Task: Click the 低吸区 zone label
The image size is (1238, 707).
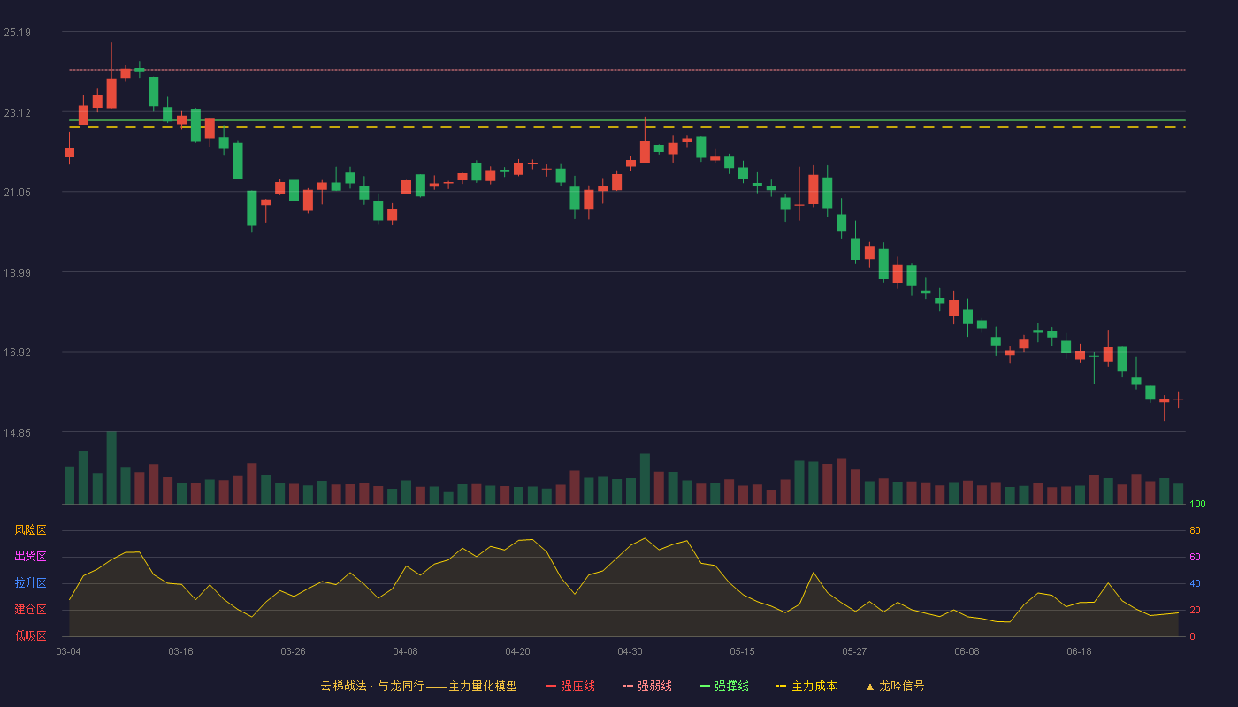Action: click(x=30, y=635)
